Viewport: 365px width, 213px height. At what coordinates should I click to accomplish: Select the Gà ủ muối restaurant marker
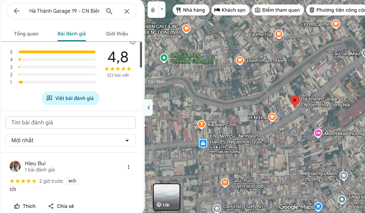[x=225, y=183]
